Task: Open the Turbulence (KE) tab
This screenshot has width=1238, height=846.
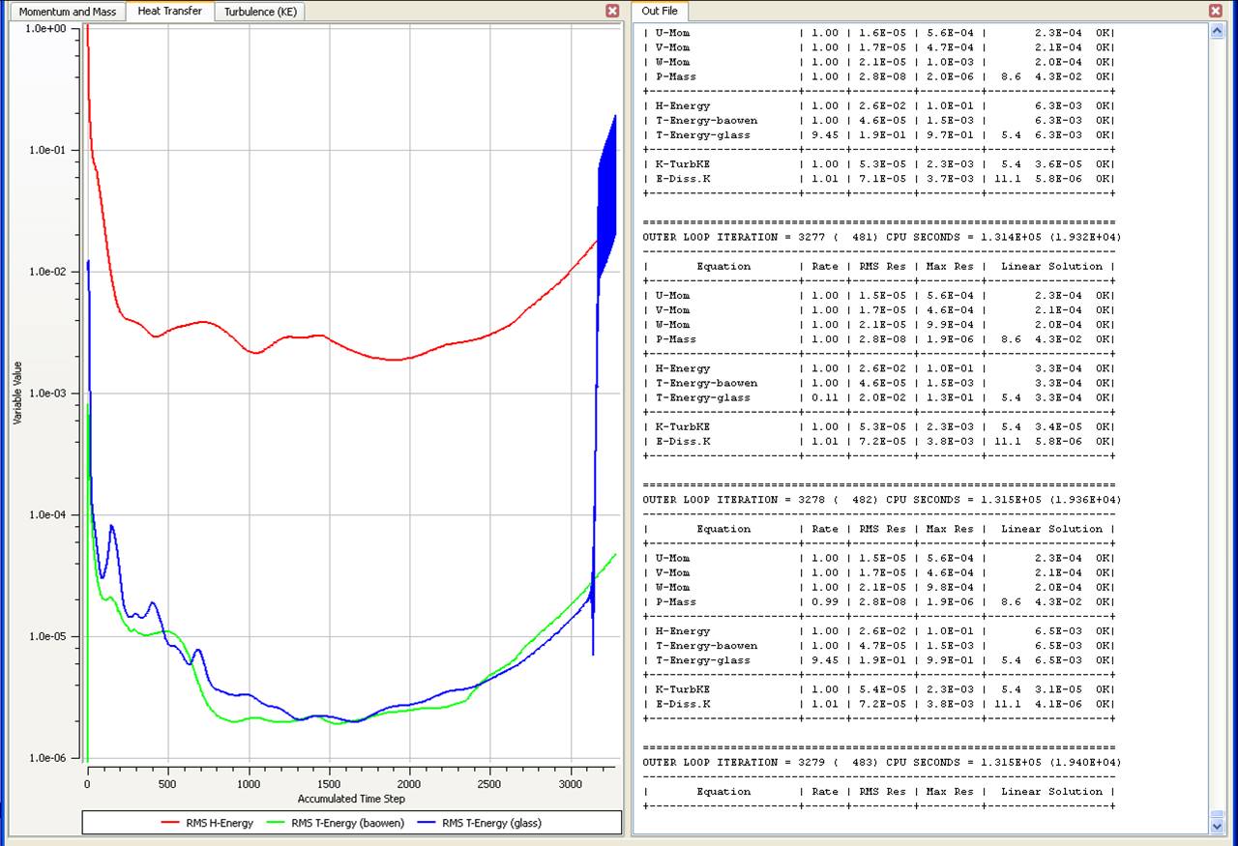Action: 260,12
